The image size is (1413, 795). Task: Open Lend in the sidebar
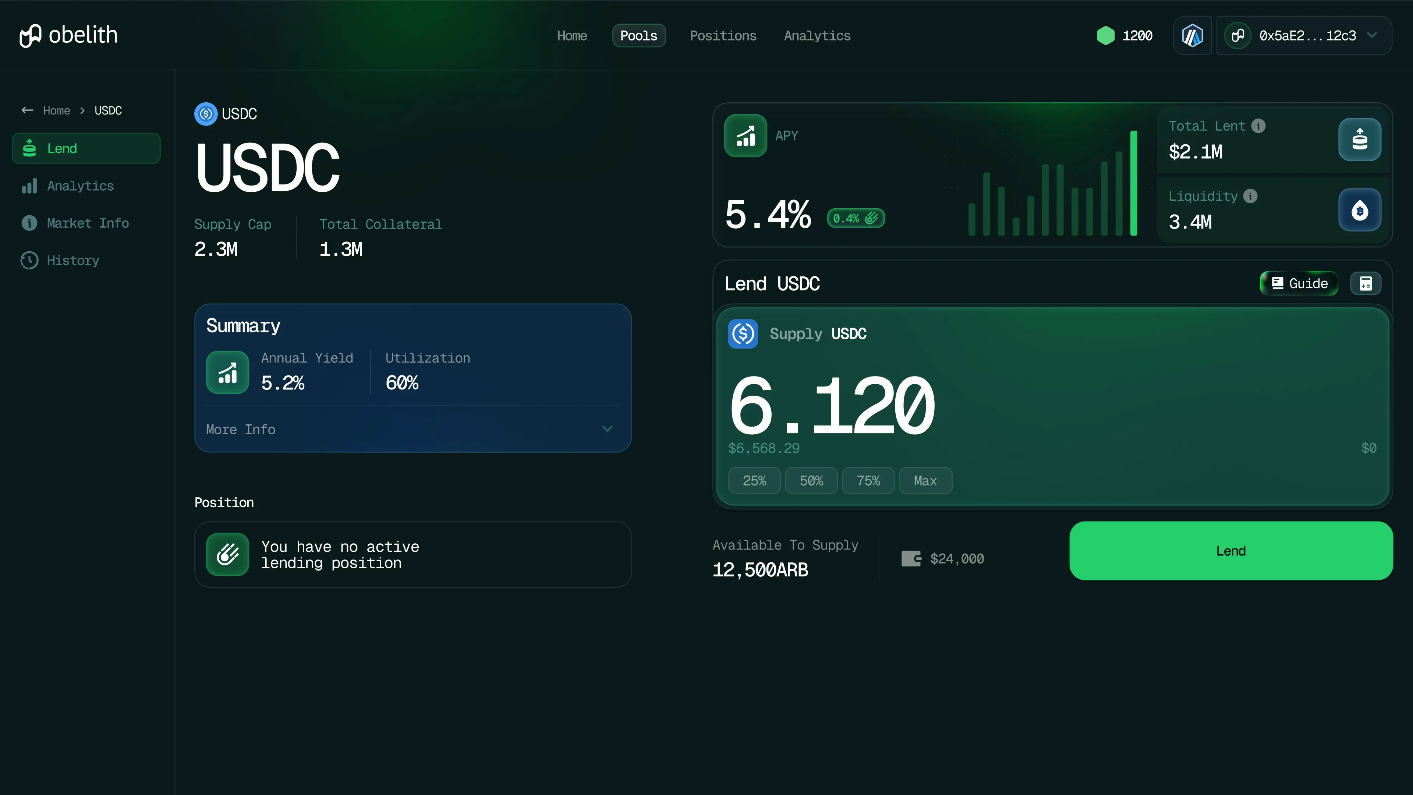[86, 148]
